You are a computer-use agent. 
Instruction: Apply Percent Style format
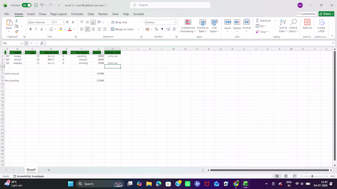click(x=156, y=29)
